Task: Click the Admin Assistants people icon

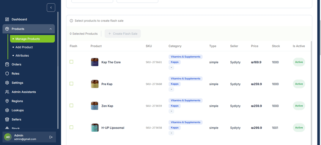Action: click(x=7, y=92)
